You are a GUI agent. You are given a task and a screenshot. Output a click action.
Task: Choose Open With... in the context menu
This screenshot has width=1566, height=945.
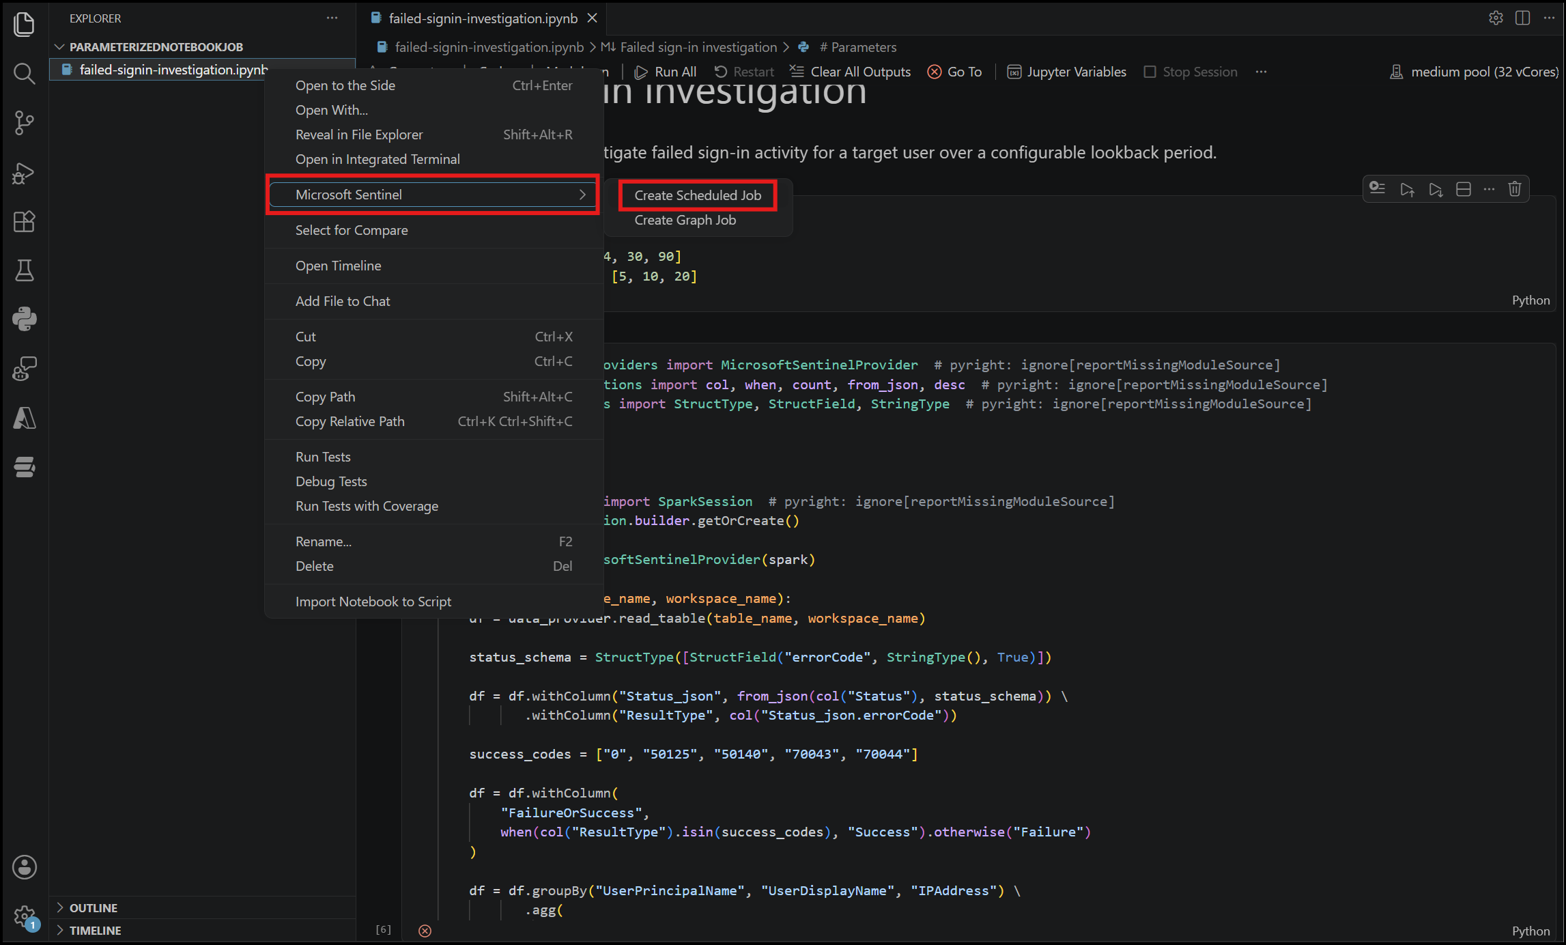coord(433,110)
